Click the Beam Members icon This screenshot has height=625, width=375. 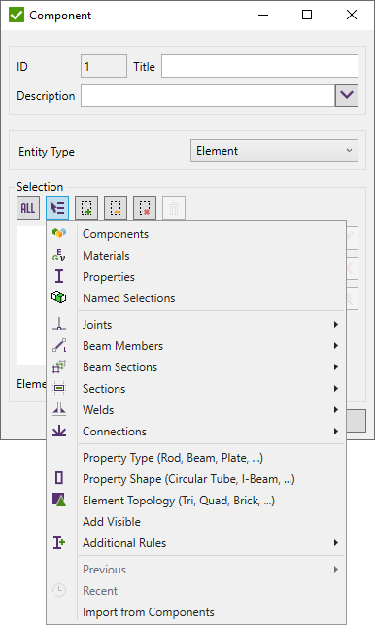pos(59,345)
